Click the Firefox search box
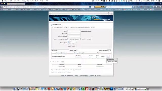This screenshot has height=91, width=162. coord(119,7)
